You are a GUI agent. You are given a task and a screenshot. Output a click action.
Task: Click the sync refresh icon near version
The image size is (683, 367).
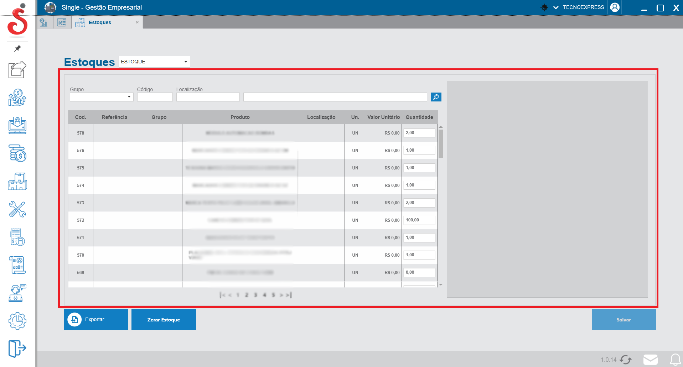626,360
